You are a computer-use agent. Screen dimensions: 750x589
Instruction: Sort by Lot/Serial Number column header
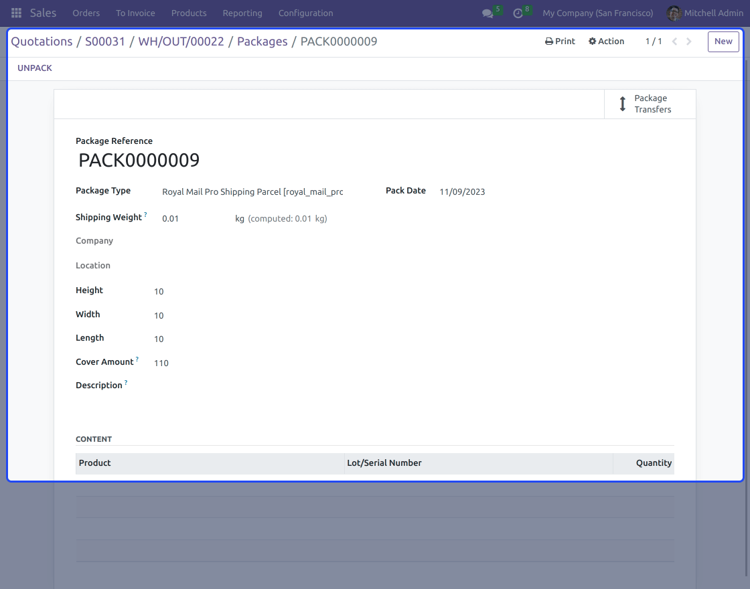(479, 463)
